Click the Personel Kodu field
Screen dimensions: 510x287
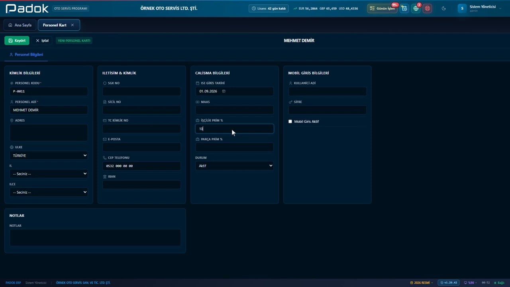(49, 91)
